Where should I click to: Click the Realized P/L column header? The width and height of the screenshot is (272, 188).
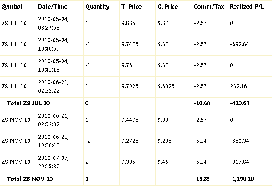(x=247, y=7)
